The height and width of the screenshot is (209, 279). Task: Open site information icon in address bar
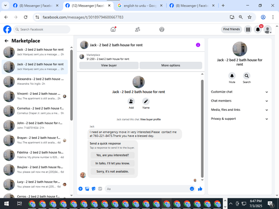(37, 17)
